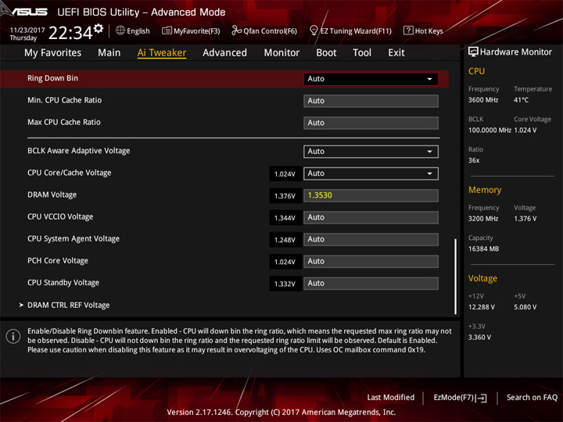Click Last Modified button

[391, 397]
